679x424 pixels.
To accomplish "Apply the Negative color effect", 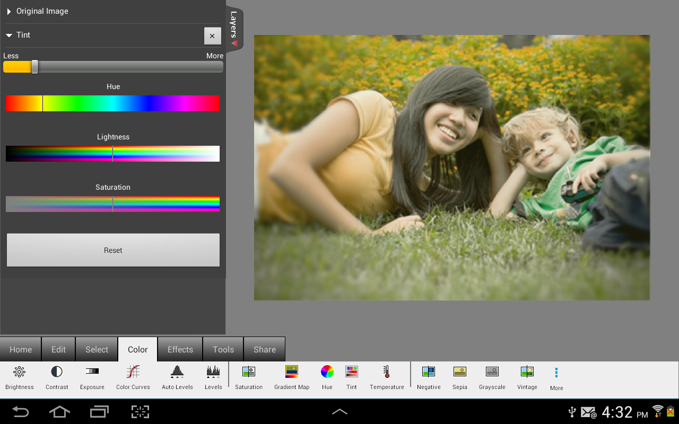I will 429,377.
